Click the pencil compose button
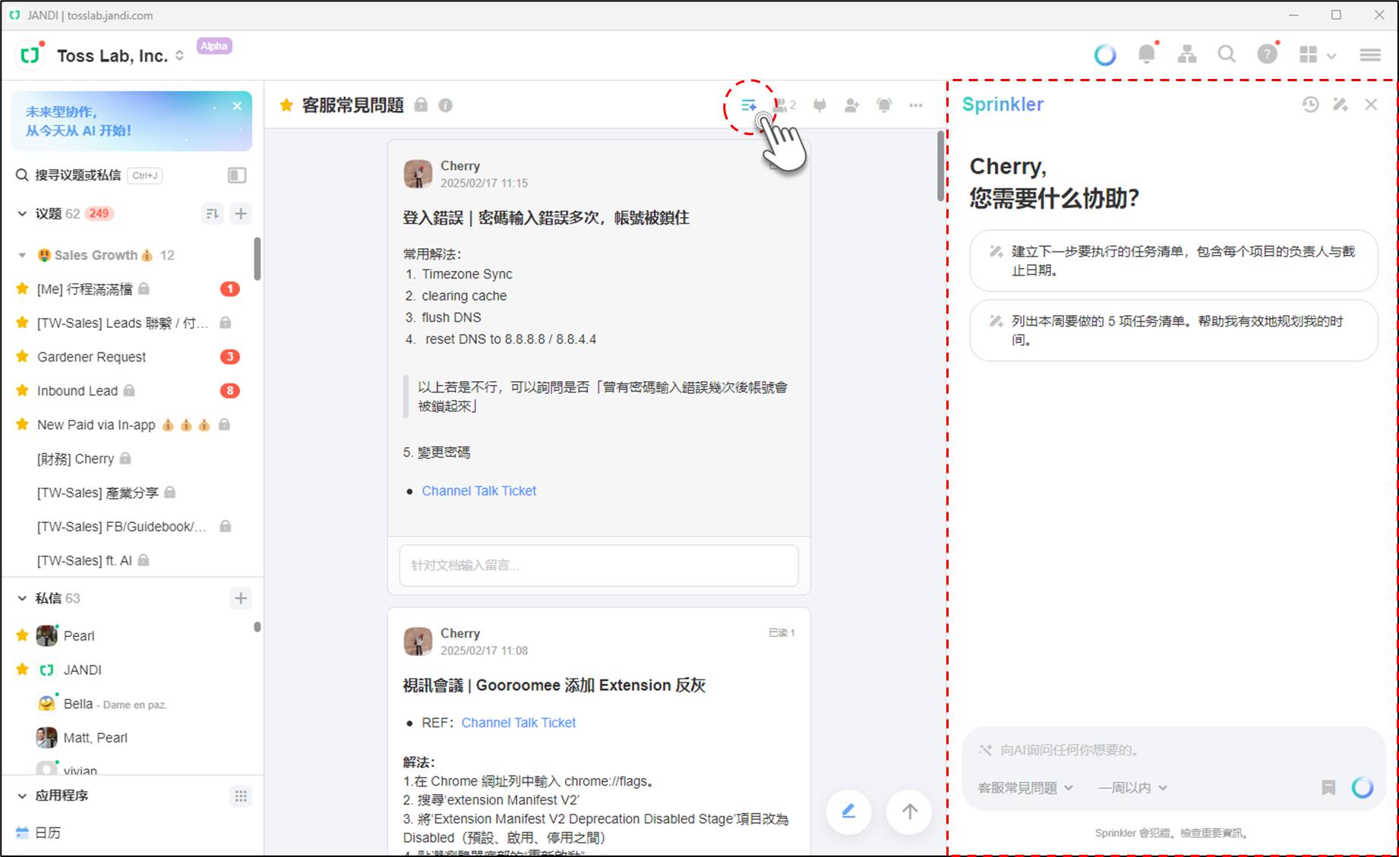The height and width of the screenshot is (857, 1399). 848,811
